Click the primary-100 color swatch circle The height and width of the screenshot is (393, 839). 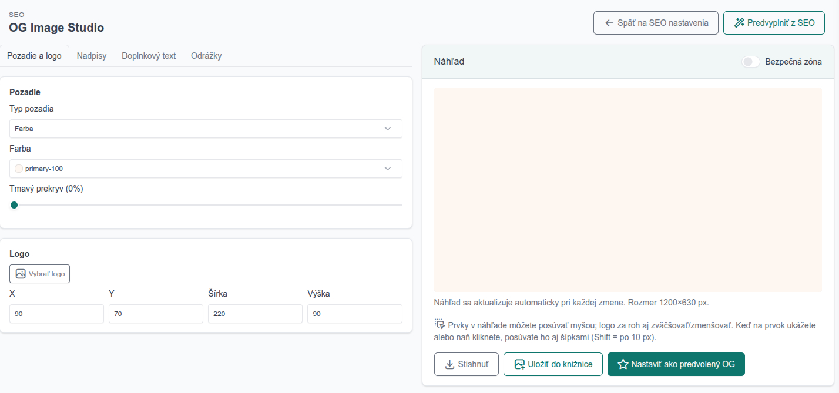click(19, 169)
